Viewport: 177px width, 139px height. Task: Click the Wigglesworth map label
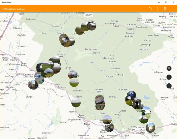coord(75,120)
